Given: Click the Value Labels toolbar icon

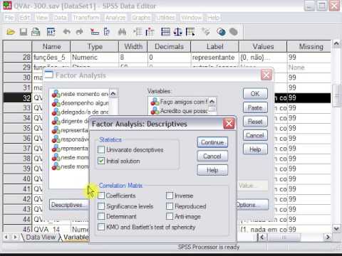Looking at the screenshot, I should pos(206,32).
